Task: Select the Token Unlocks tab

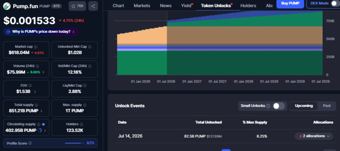Action: tap(216, 6)
